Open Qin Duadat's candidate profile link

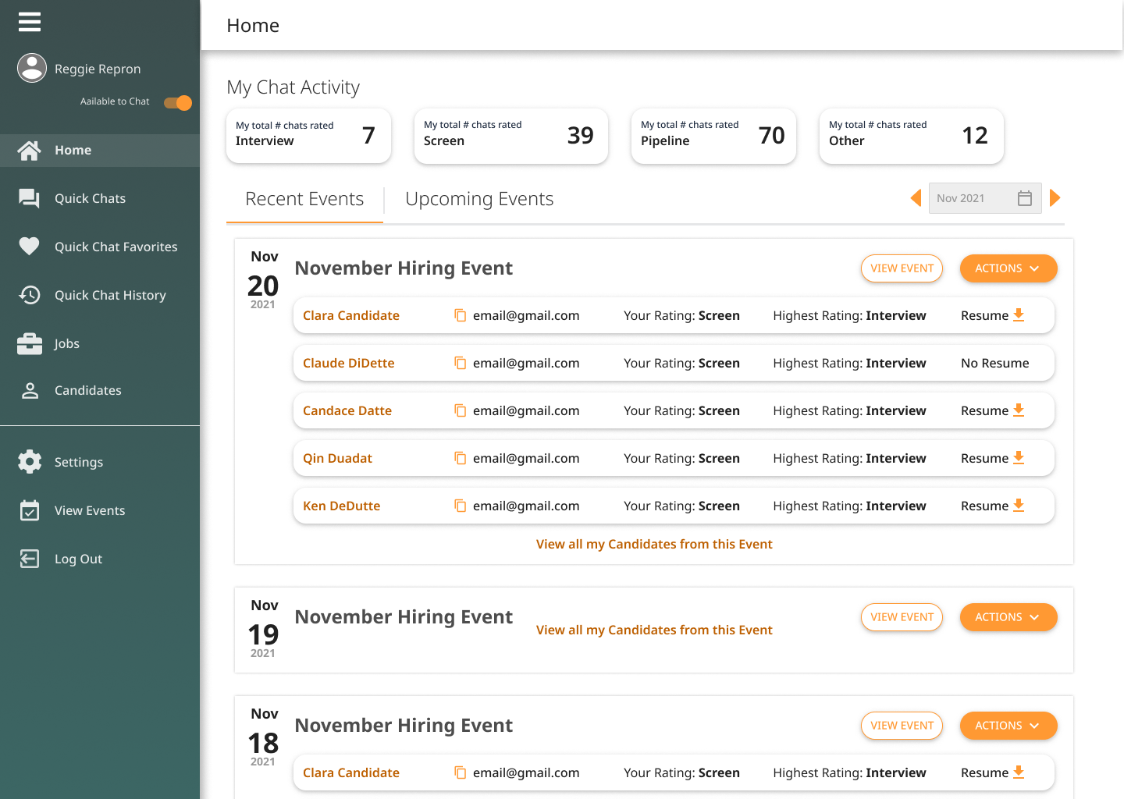pyautogui.click(x=337, y=459)
